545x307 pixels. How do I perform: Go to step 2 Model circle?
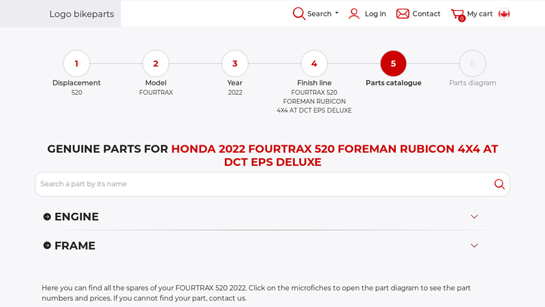coord(156,63)
